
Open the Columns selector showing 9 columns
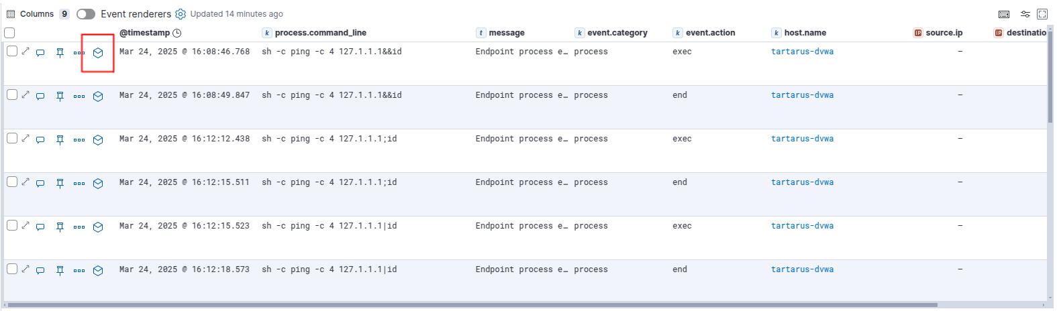click(38, 14)
